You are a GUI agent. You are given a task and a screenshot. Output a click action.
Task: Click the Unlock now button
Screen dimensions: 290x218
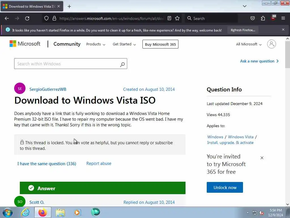coord(225,187)
